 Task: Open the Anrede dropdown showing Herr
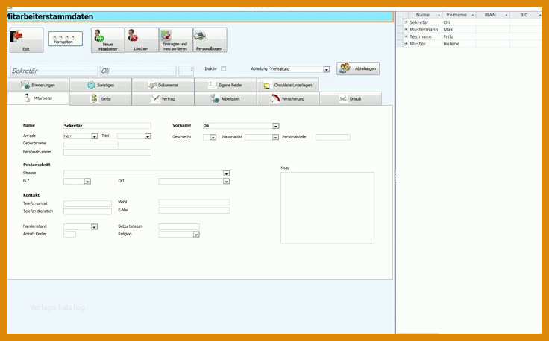(94, 136)
